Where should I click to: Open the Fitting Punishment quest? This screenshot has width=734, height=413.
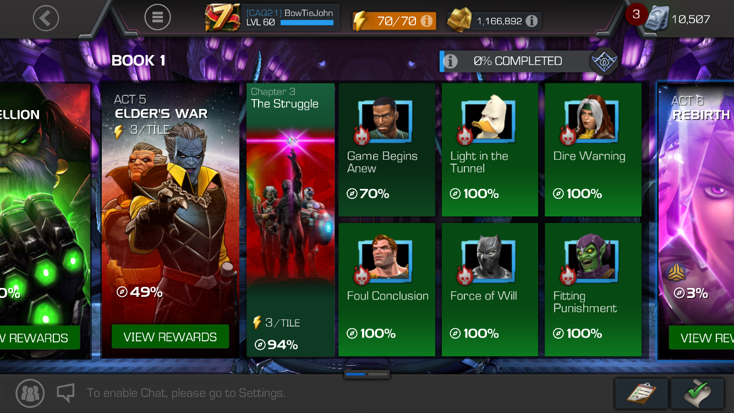tap(593, 290)
